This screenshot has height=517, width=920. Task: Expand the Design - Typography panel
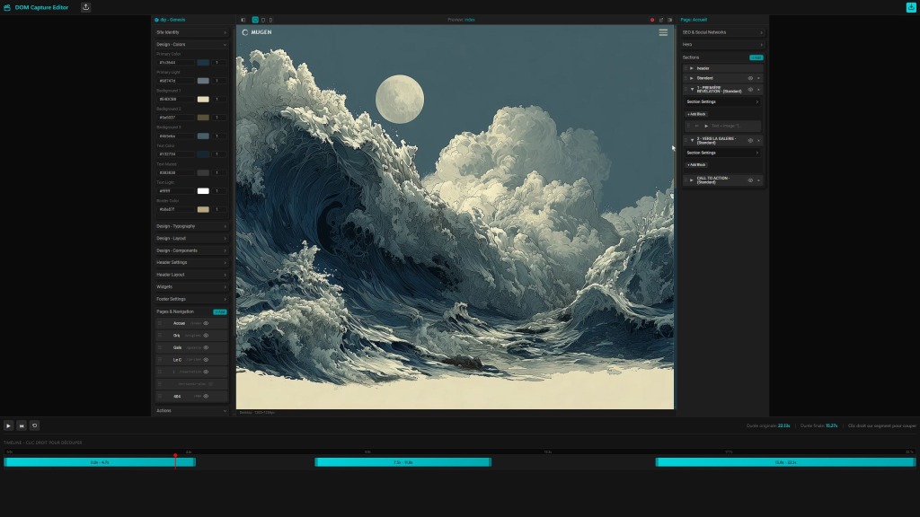tap(190, 226)
